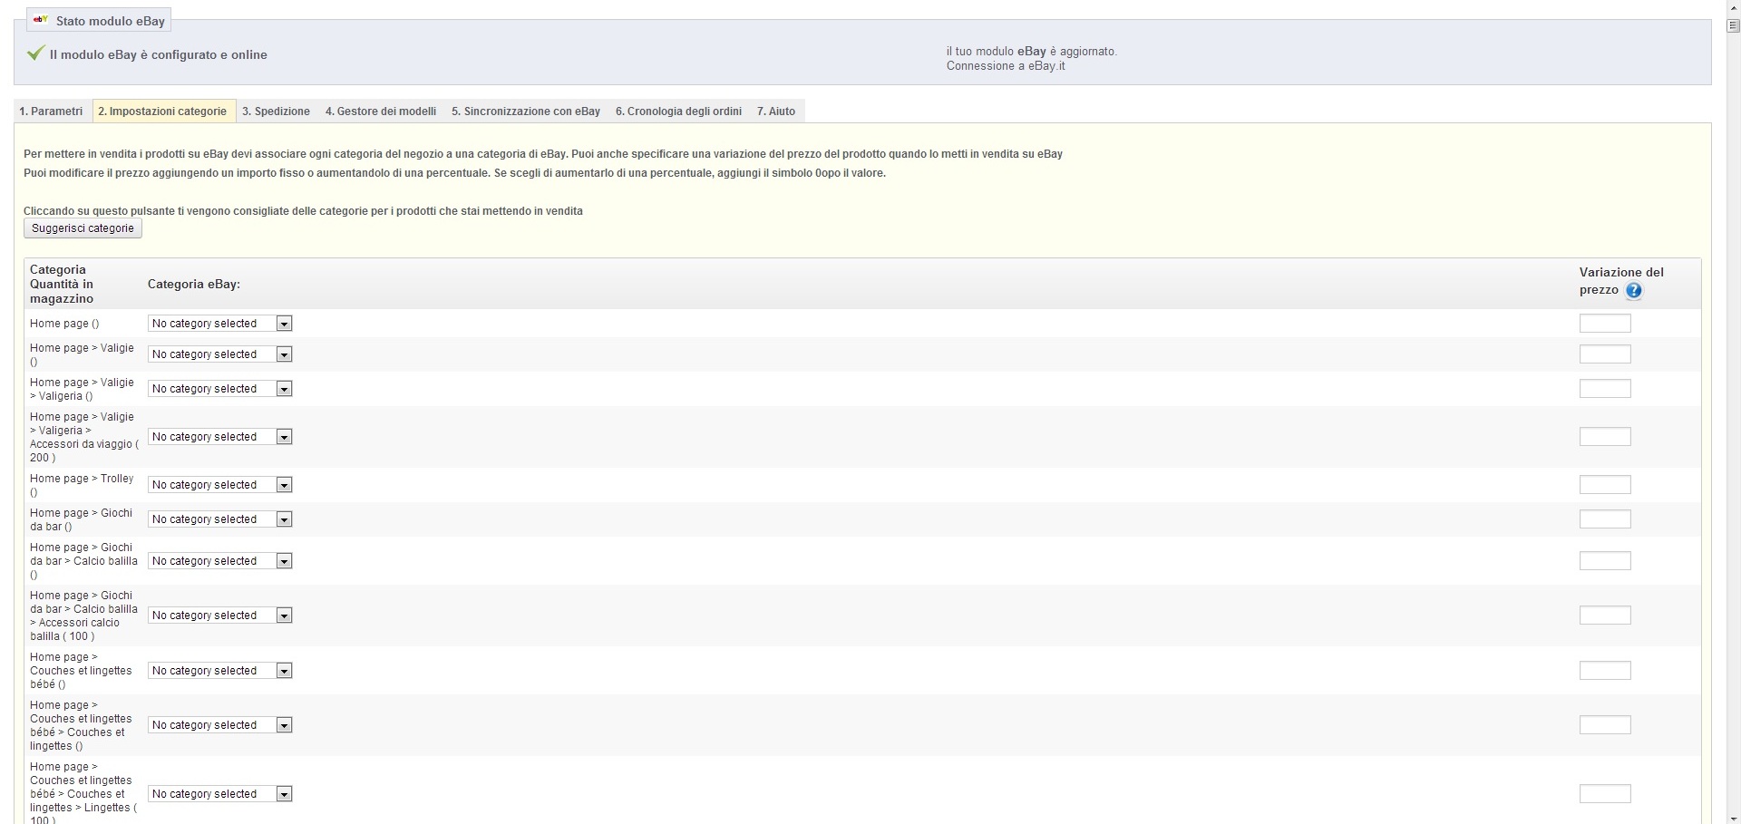Go to 5. Sincronizzazione con eBay tab
Image resolution: width=1741 pixels, height=824 pixels.
pos(526,111)
